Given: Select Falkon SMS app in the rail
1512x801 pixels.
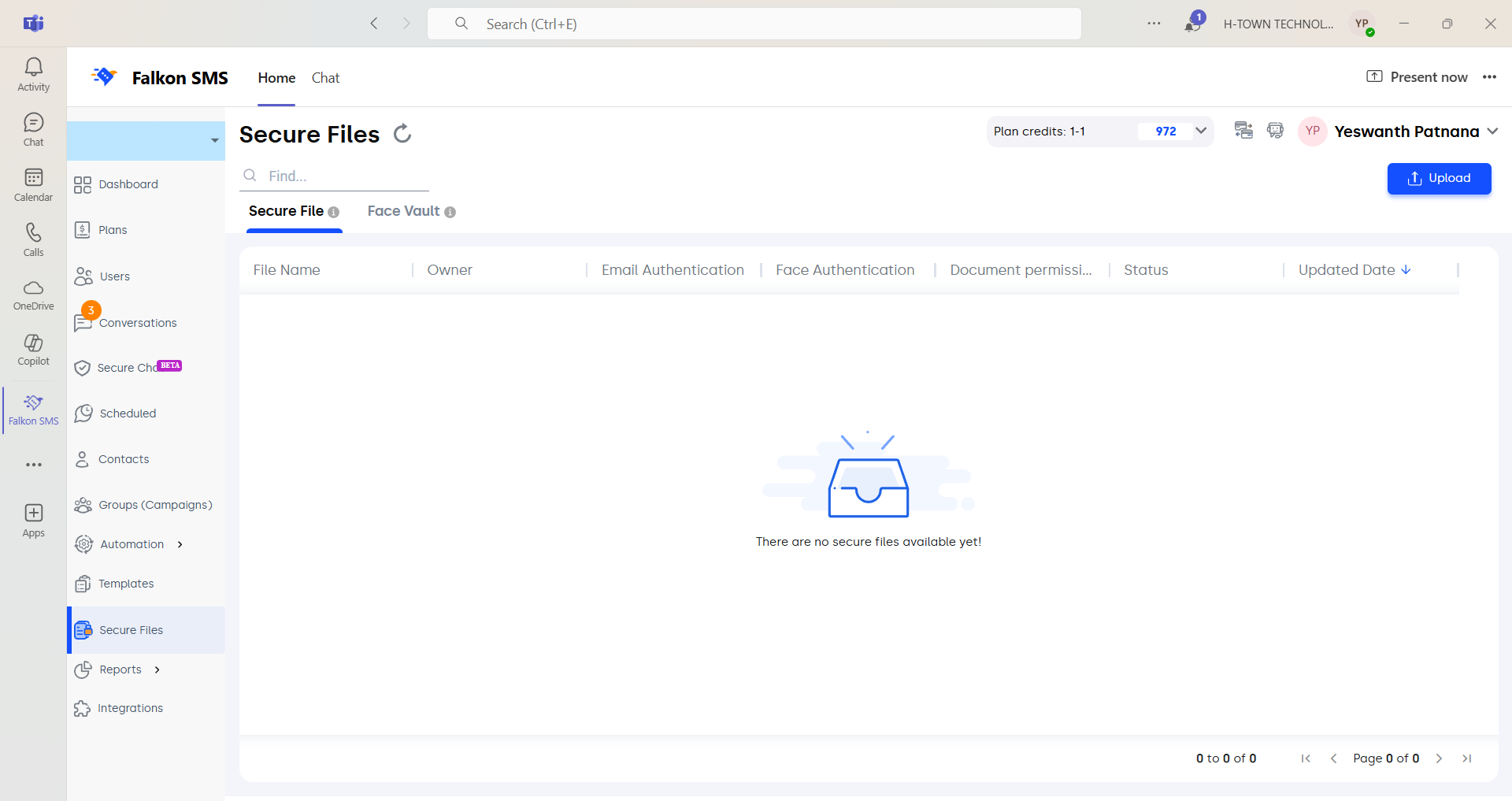Looking at the screenshot, I should coord(33,410).
